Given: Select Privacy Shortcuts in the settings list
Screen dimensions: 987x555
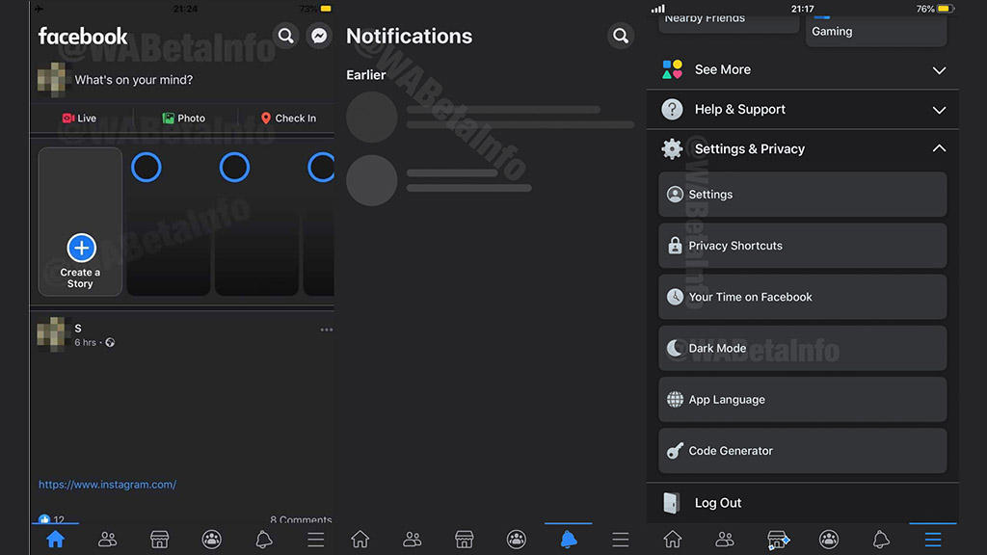Looking at the screenshot, I should 802,246.
